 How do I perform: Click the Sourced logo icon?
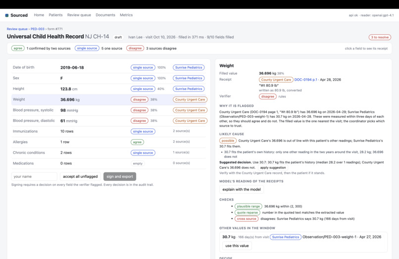click(x=7, y=15)
